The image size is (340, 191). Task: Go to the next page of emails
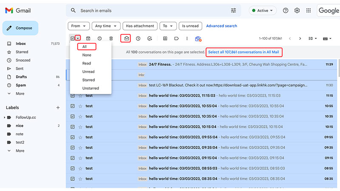pyautogui.click(x=300, y=39)
